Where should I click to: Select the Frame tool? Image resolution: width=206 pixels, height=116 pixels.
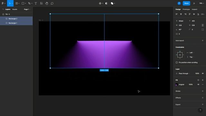click(16, 4)
